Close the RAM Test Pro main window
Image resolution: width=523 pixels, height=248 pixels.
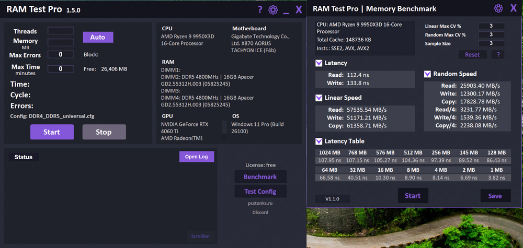click(299, 9)
